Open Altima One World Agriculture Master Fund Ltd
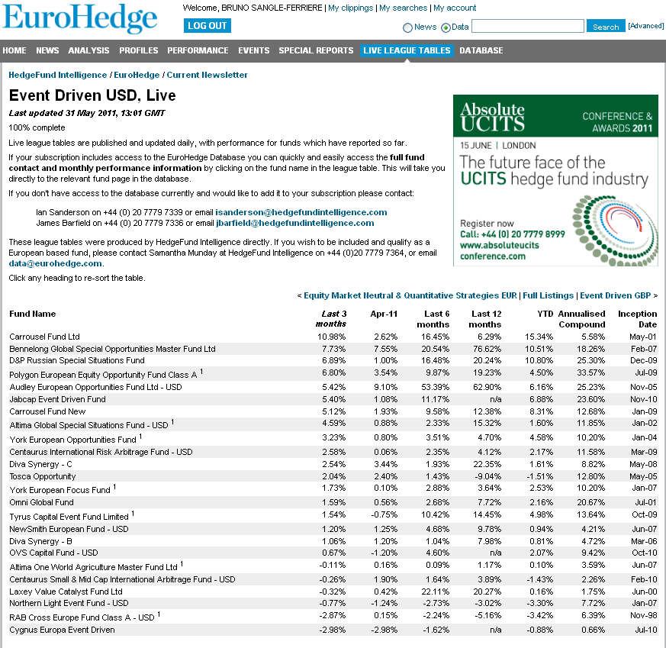 point(93,567)
